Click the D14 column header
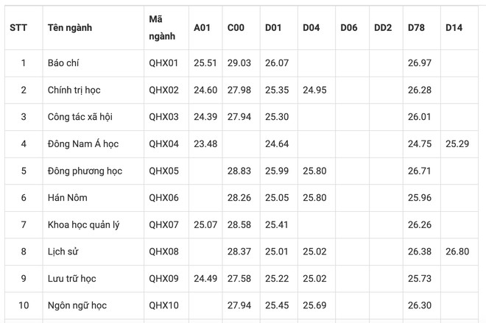 454,27
